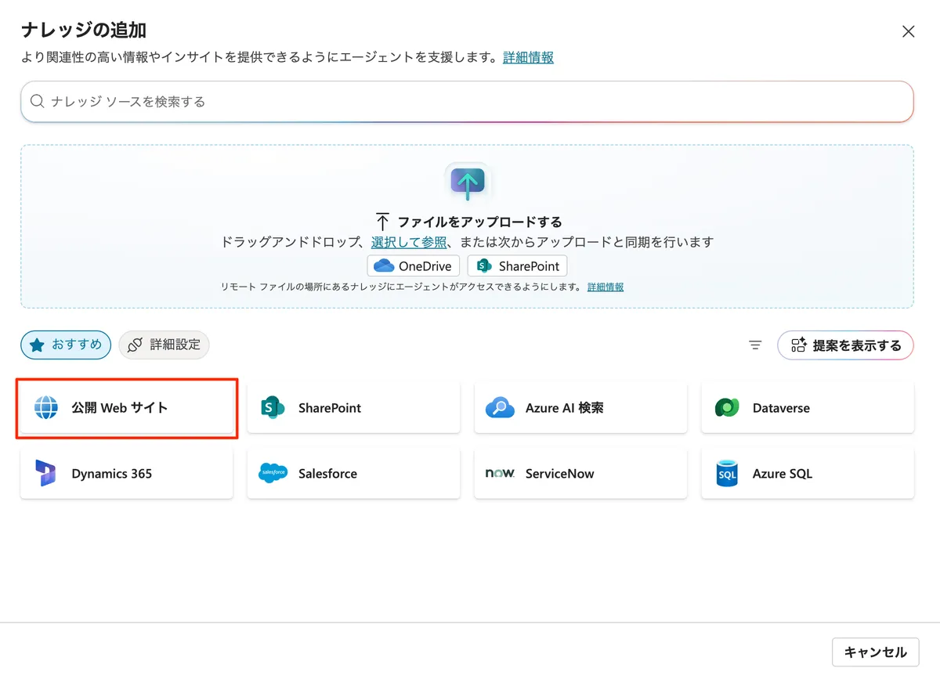The width and height of the screenshot is (940, 679).
Task: Choose the Dynamics 365 label
Action: click(112, 474)
